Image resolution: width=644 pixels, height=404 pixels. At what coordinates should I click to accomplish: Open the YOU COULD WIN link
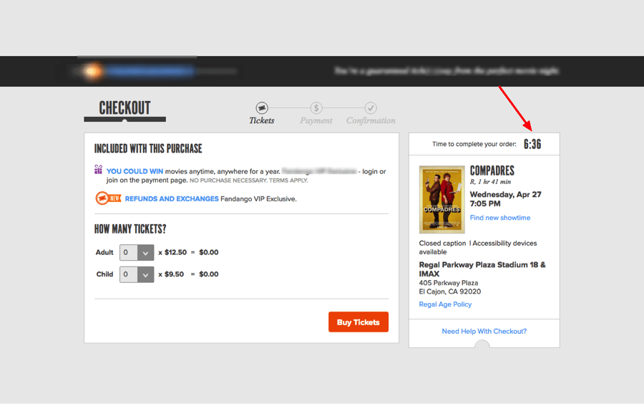135,171
